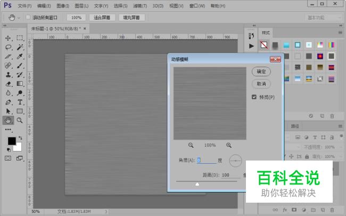Select the Eraser tool
This screenshot has width=346, height=216.
(8, 84)
